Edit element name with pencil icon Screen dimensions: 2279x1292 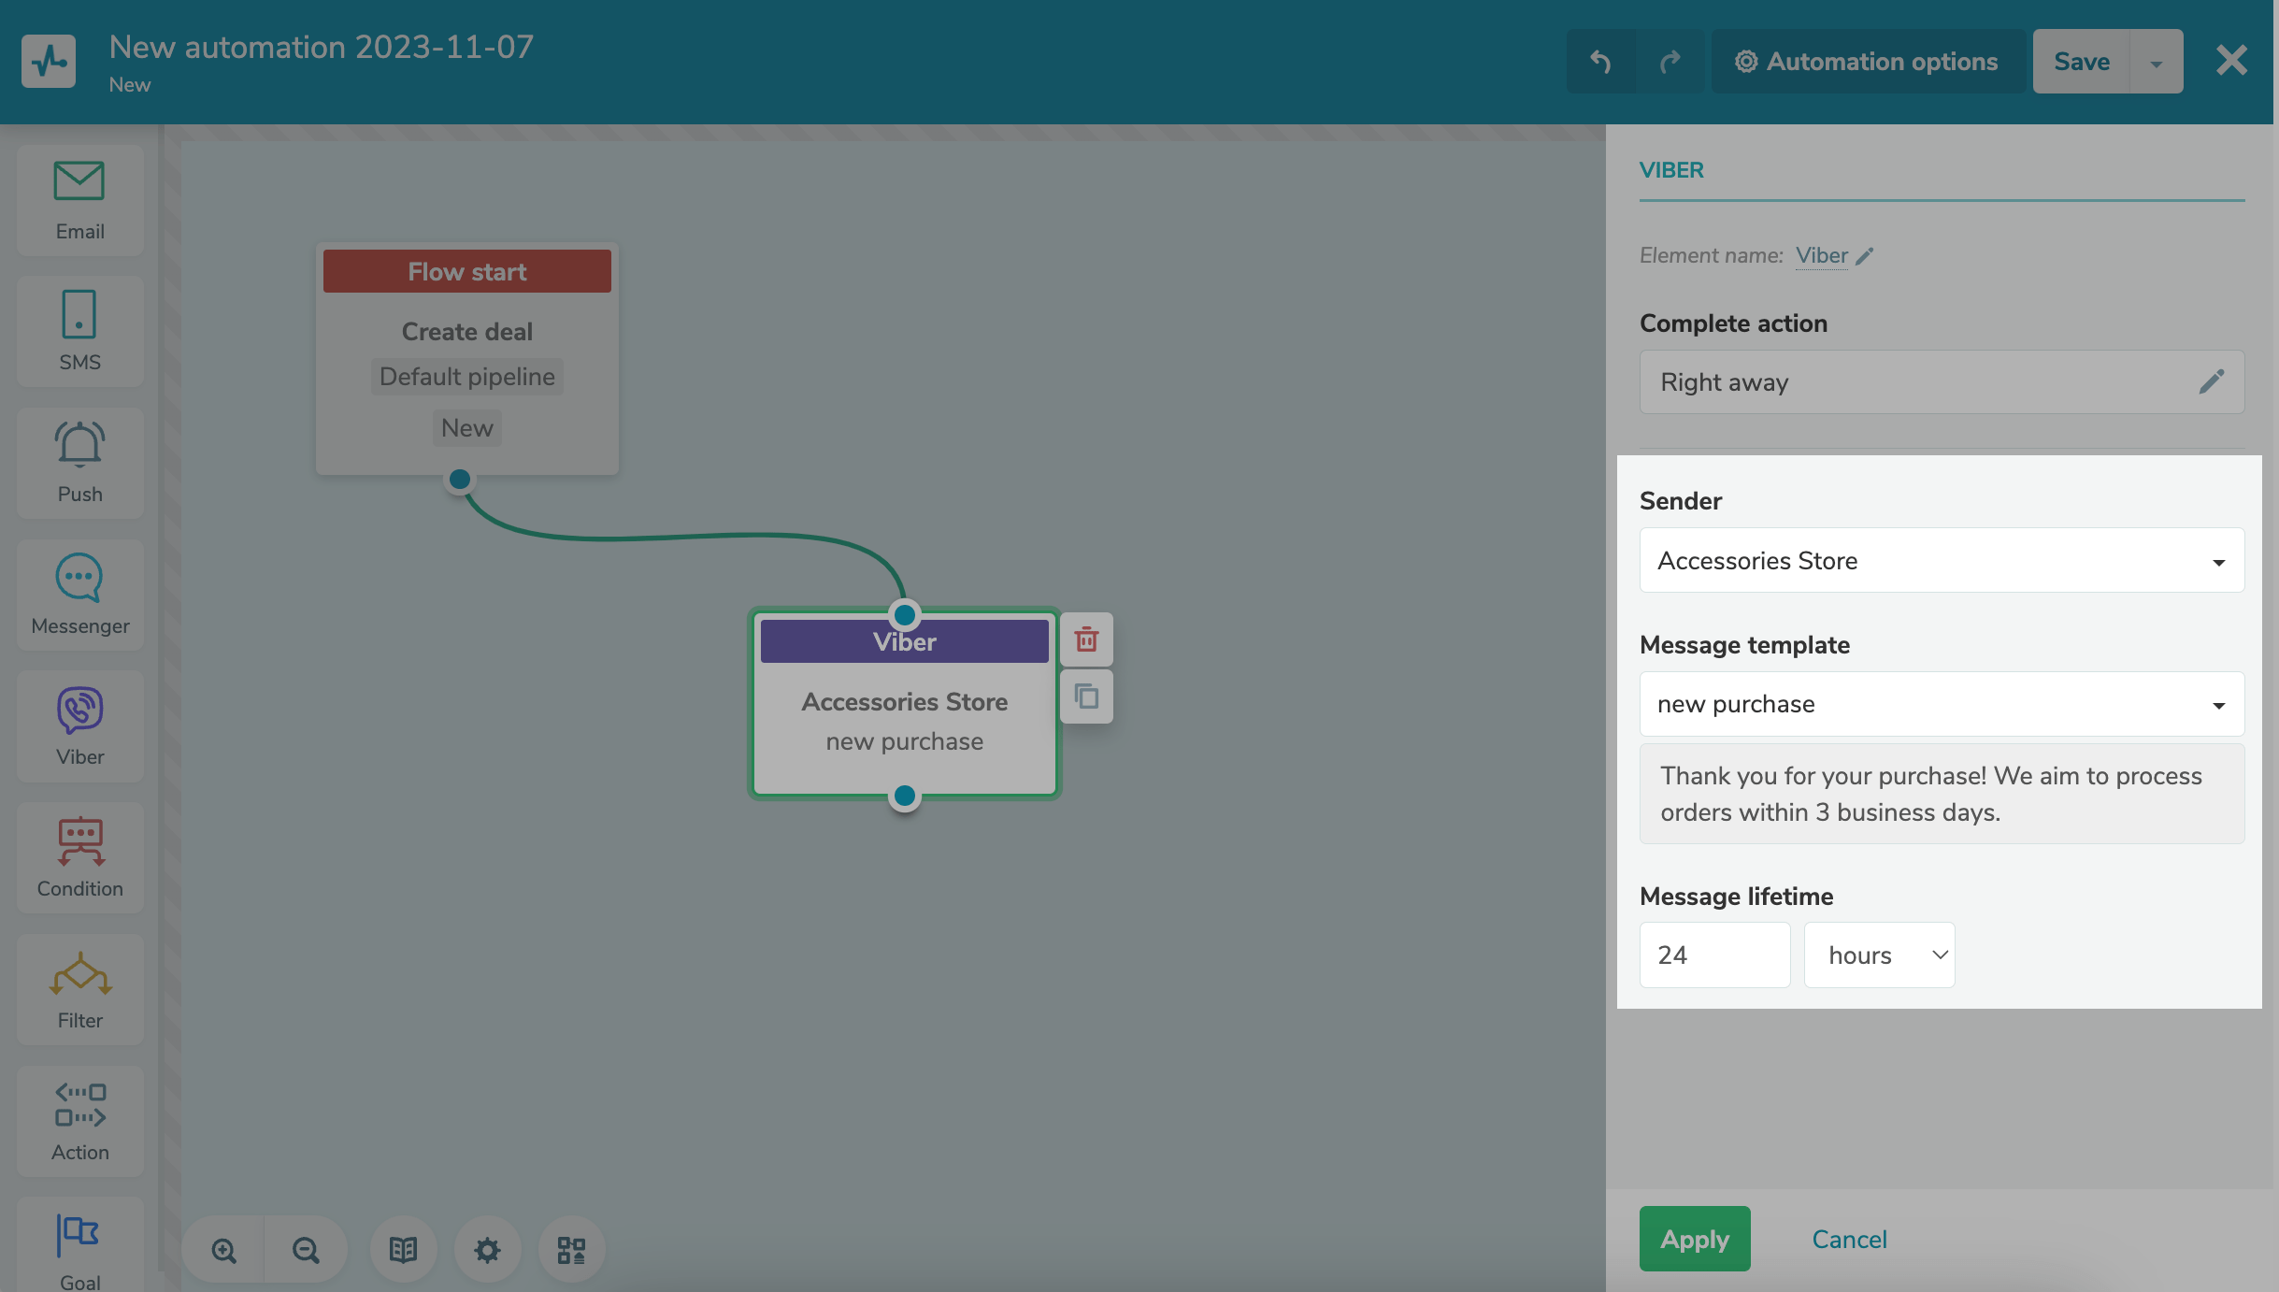click(1865, 256)
